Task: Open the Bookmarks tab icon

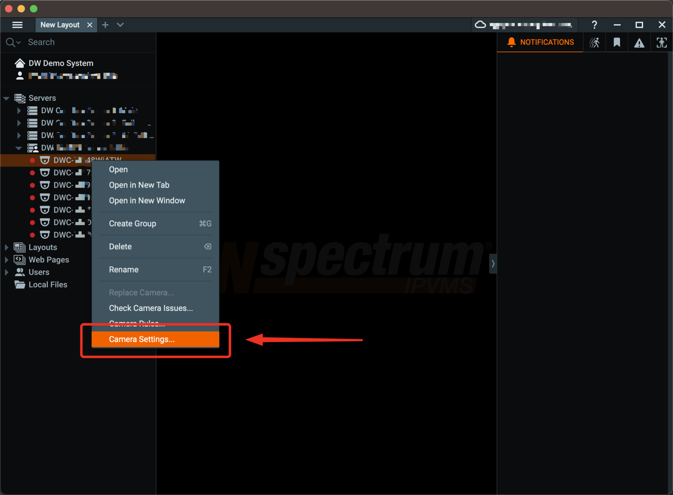Action: tap(617, 43)
